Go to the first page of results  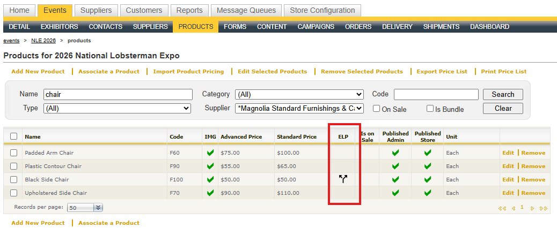pos(502,208)
